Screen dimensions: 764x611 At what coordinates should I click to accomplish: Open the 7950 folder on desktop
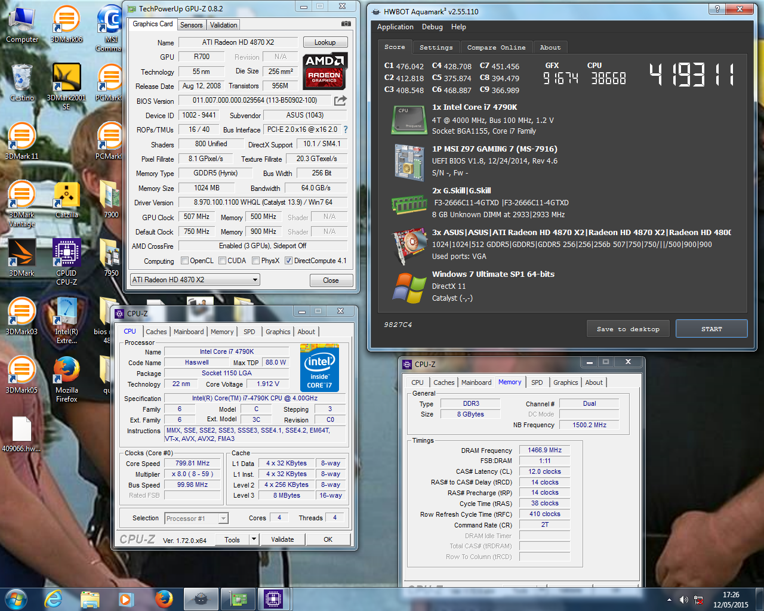pos(111,258)
